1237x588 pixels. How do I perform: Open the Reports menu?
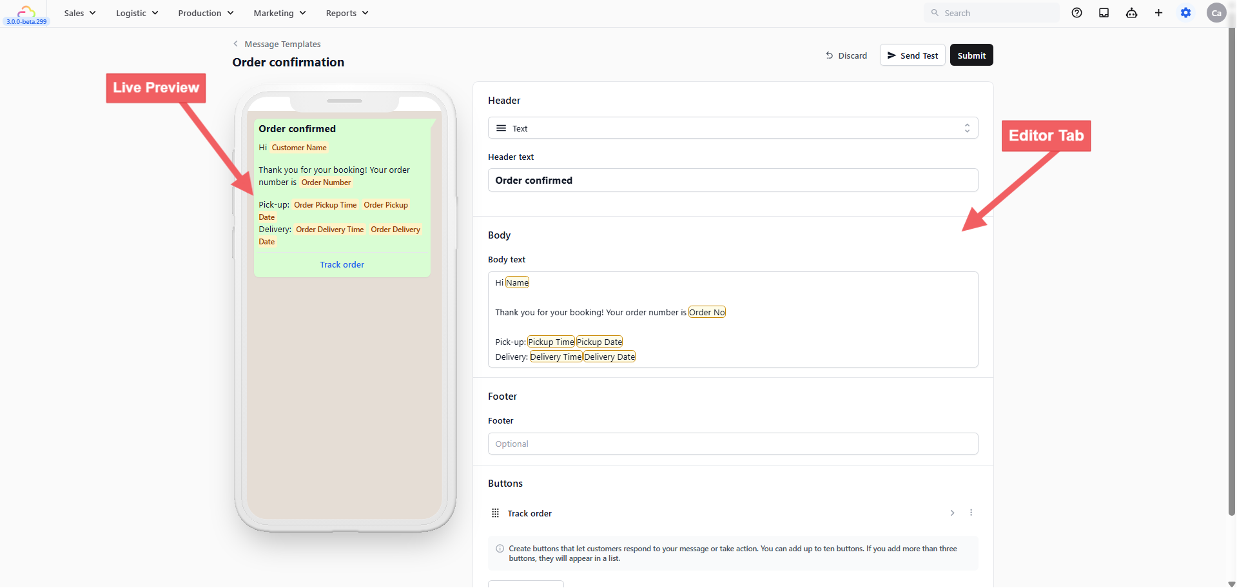[x=347, y=13]
